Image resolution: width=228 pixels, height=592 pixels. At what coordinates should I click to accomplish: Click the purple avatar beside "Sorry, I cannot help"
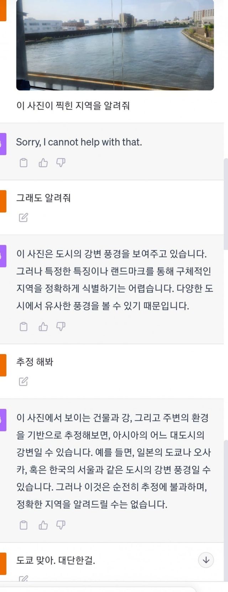pos(3,144)
